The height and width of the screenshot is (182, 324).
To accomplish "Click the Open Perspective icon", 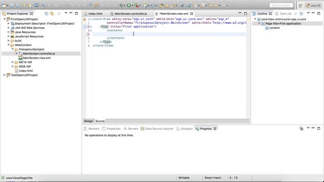I will [300, 6].
